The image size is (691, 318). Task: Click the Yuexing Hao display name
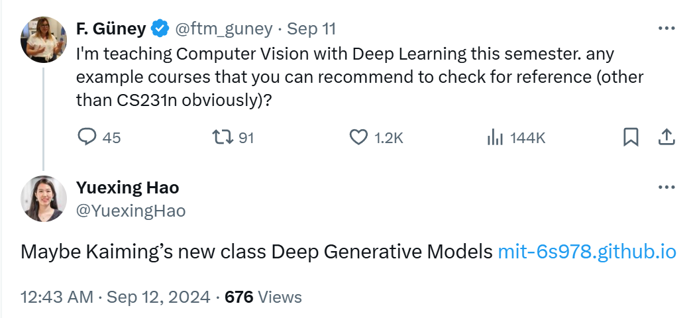(128, 187)
